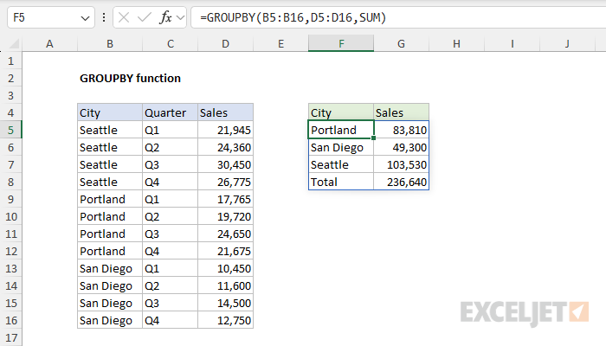Click the sales value 26,775
This screenshot has height=346, width=606.
click(x=225, y=182)
